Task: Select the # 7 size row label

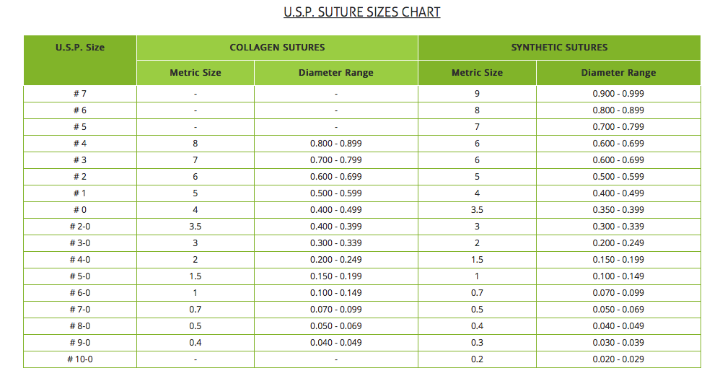Action: [x=80, y=94]
